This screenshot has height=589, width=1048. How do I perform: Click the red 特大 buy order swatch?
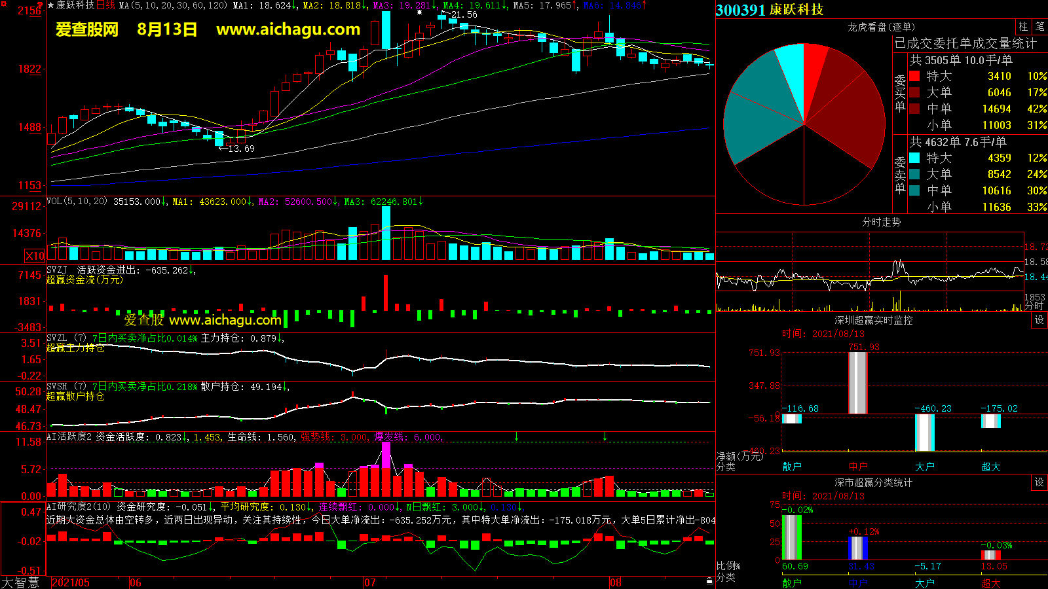pyautogui.click(x=914, y=76)
